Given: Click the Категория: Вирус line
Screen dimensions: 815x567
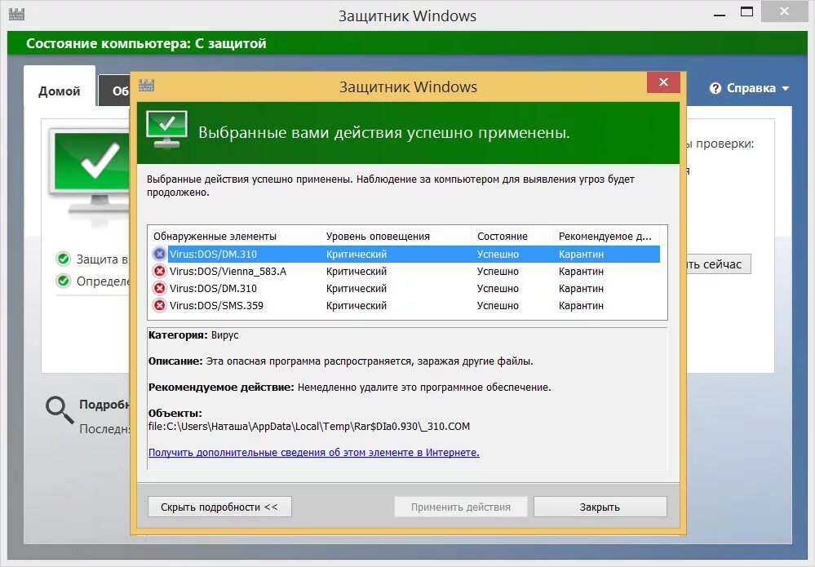Looking at the screenshot, I should coord(193,335).
